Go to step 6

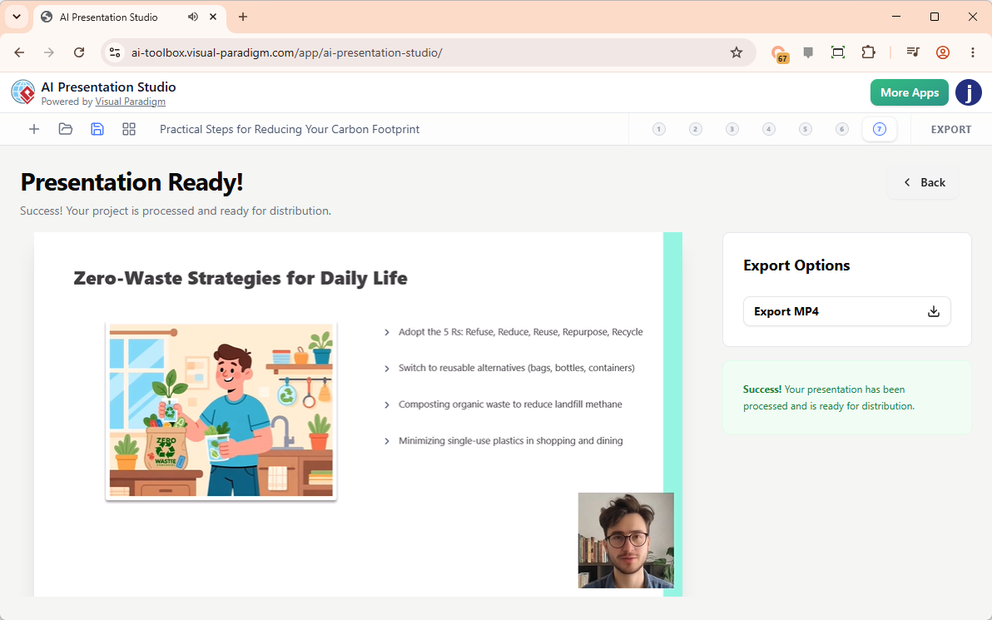point(842,129)
